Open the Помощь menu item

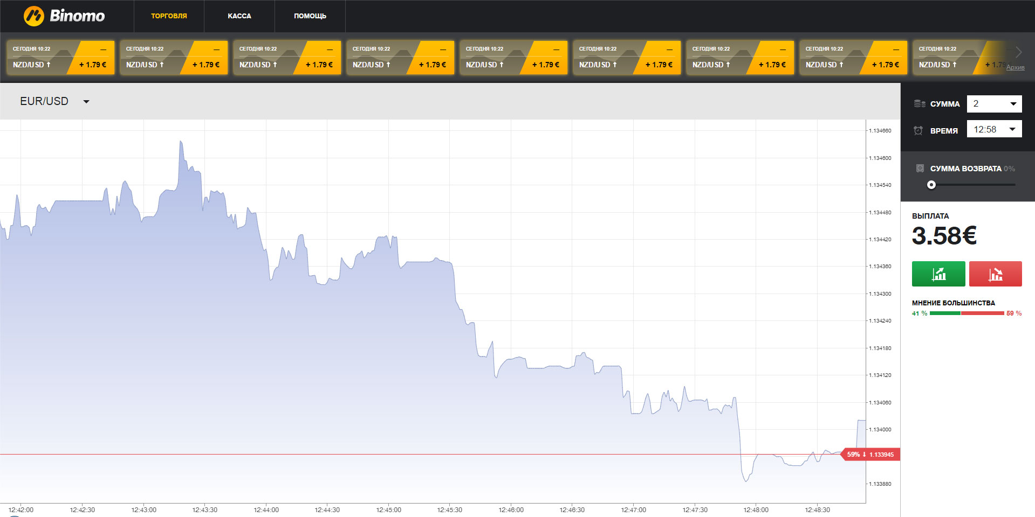310,16
